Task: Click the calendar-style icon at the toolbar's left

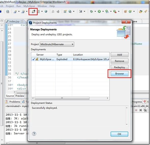Action: 8,11
